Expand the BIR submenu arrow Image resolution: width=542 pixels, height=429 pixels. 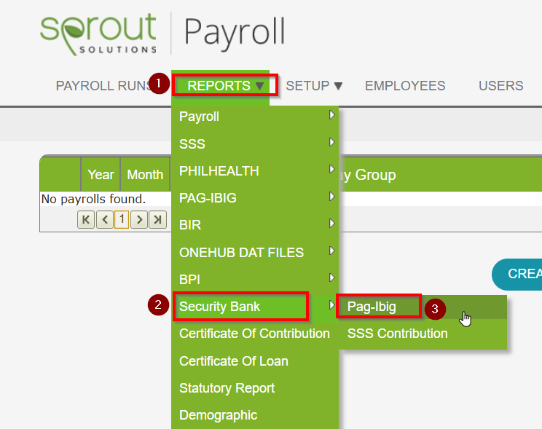pos(332,224)
